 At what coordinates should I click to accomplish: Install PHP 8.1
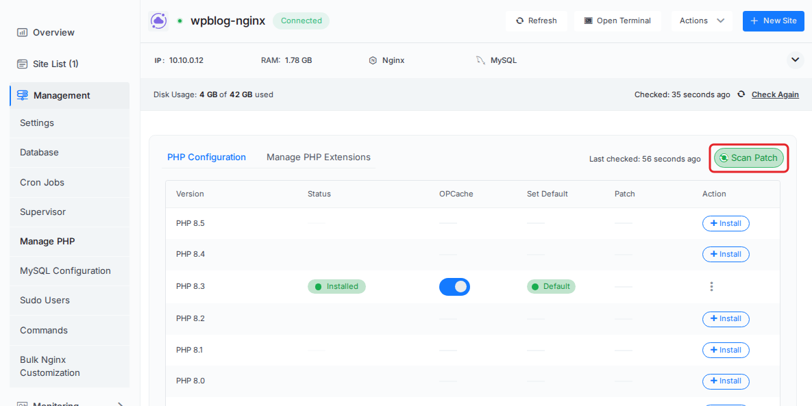(726, 350)
